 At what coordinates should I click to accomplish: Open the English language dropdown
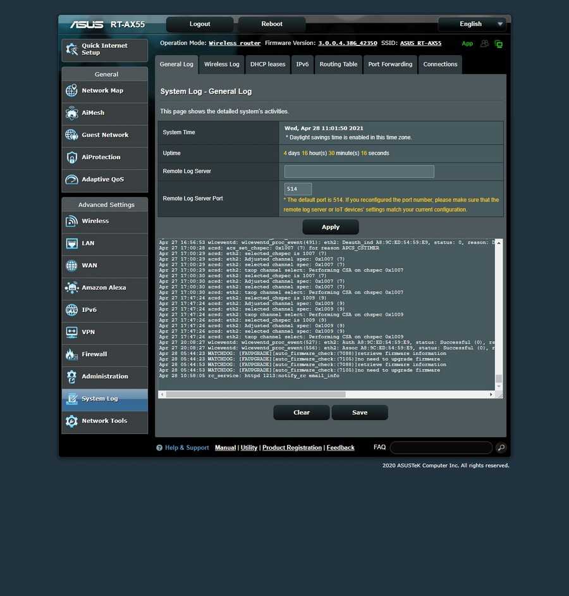pyautogui.click(x=472, y=24)
